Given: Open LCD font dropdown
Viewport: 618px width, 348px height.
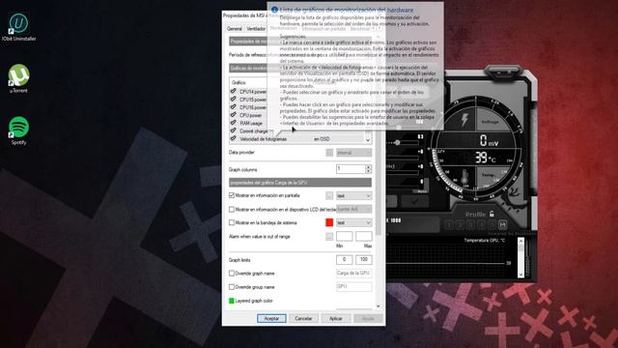Looking at the screenshot, I should pos(353,209).
